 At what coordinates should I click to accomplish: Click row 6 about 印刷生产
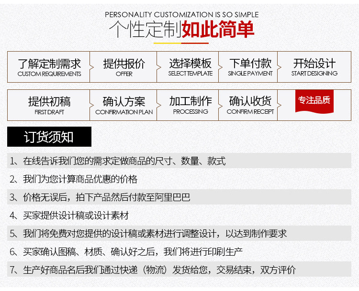click(x=179, y=252)
